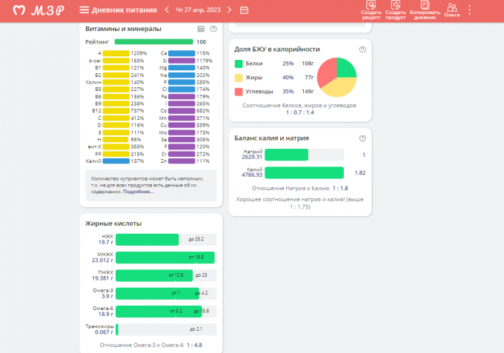The image size is (504, 353).
Task: Open the three-dot more options menu
Action: (469, 10)
